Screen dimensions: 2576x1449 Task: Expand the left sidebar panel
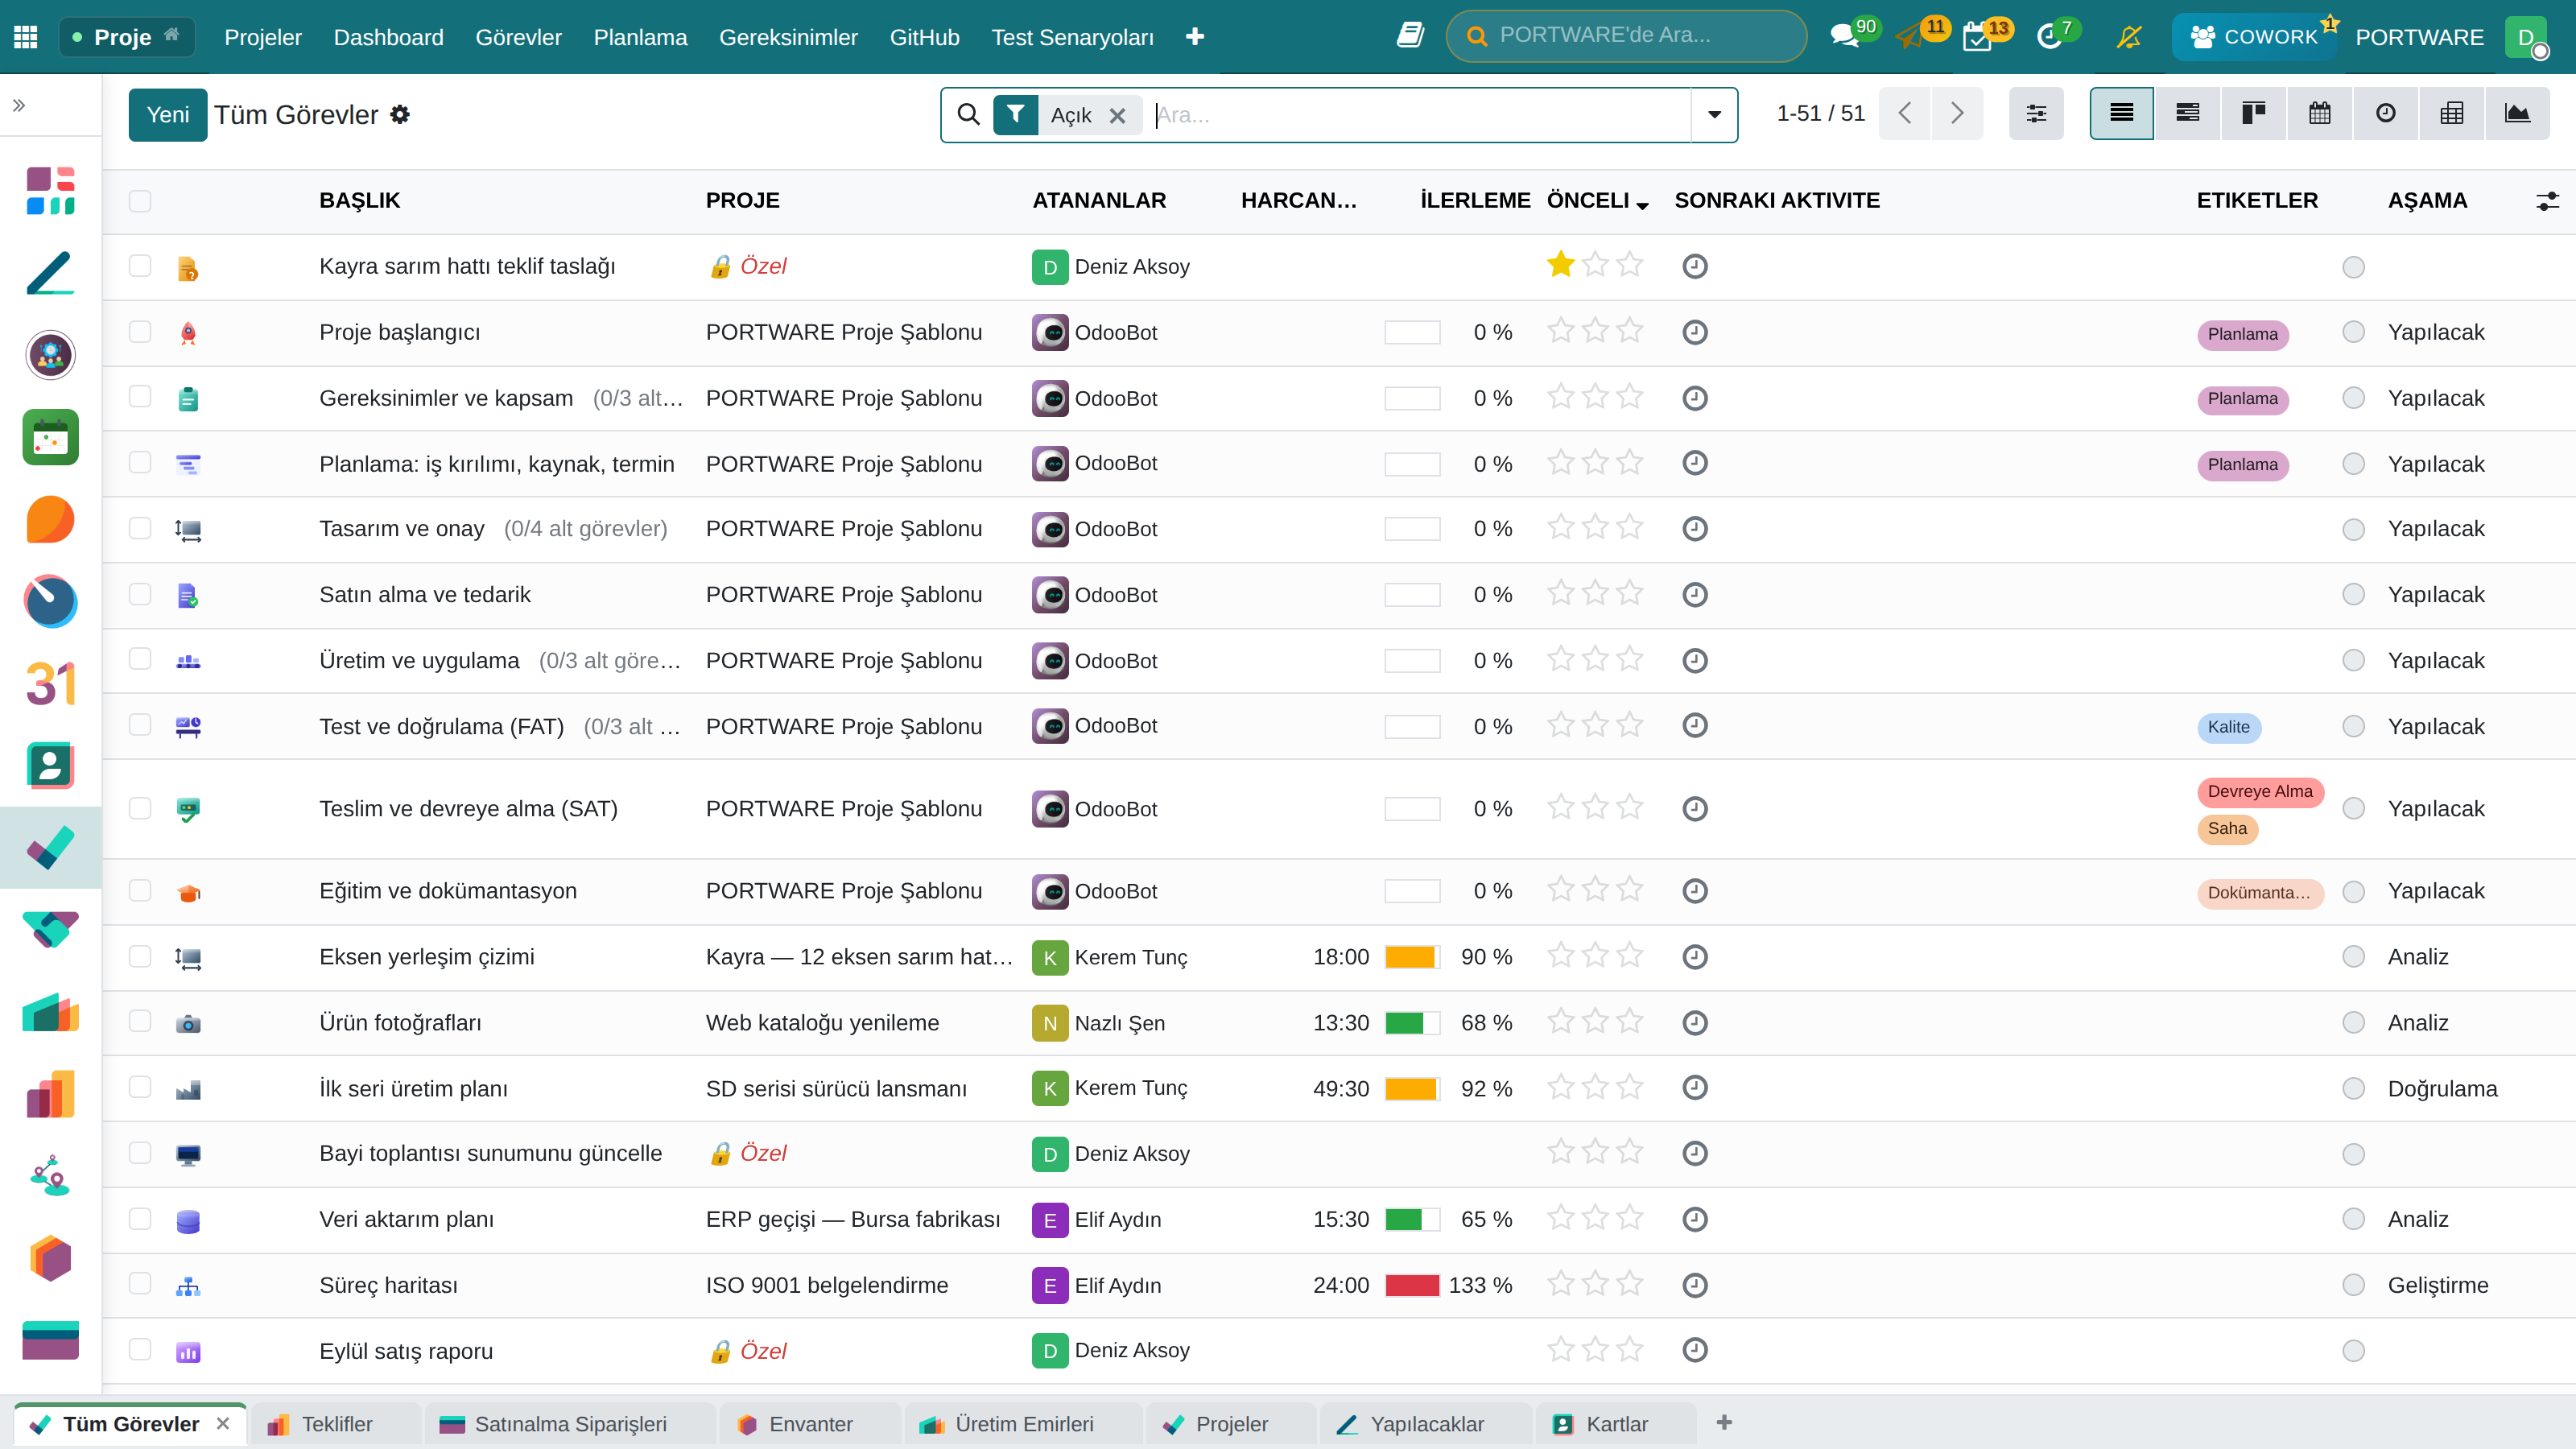click(19, 105)
